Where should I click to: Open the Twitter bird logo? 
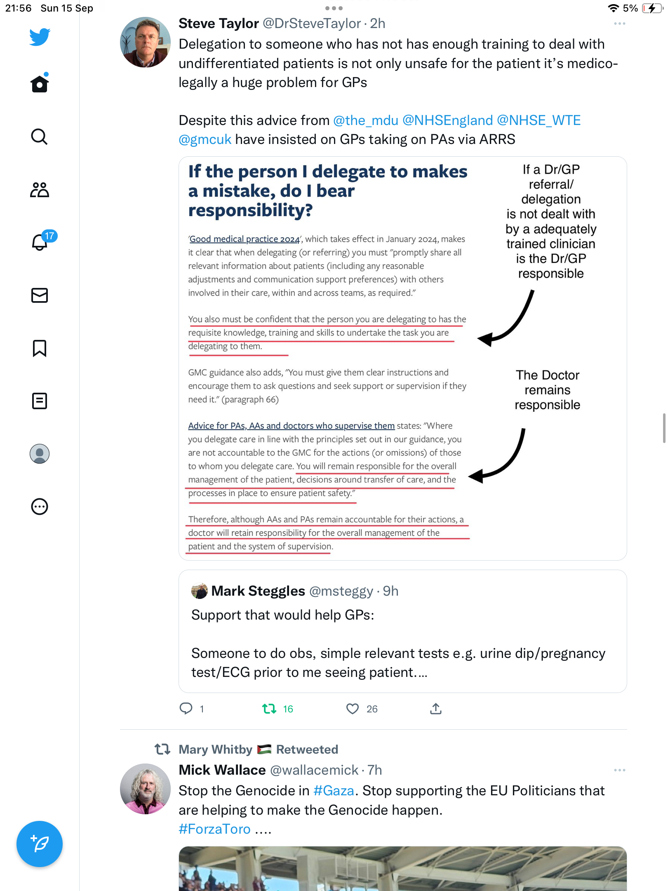pos(40,37)
